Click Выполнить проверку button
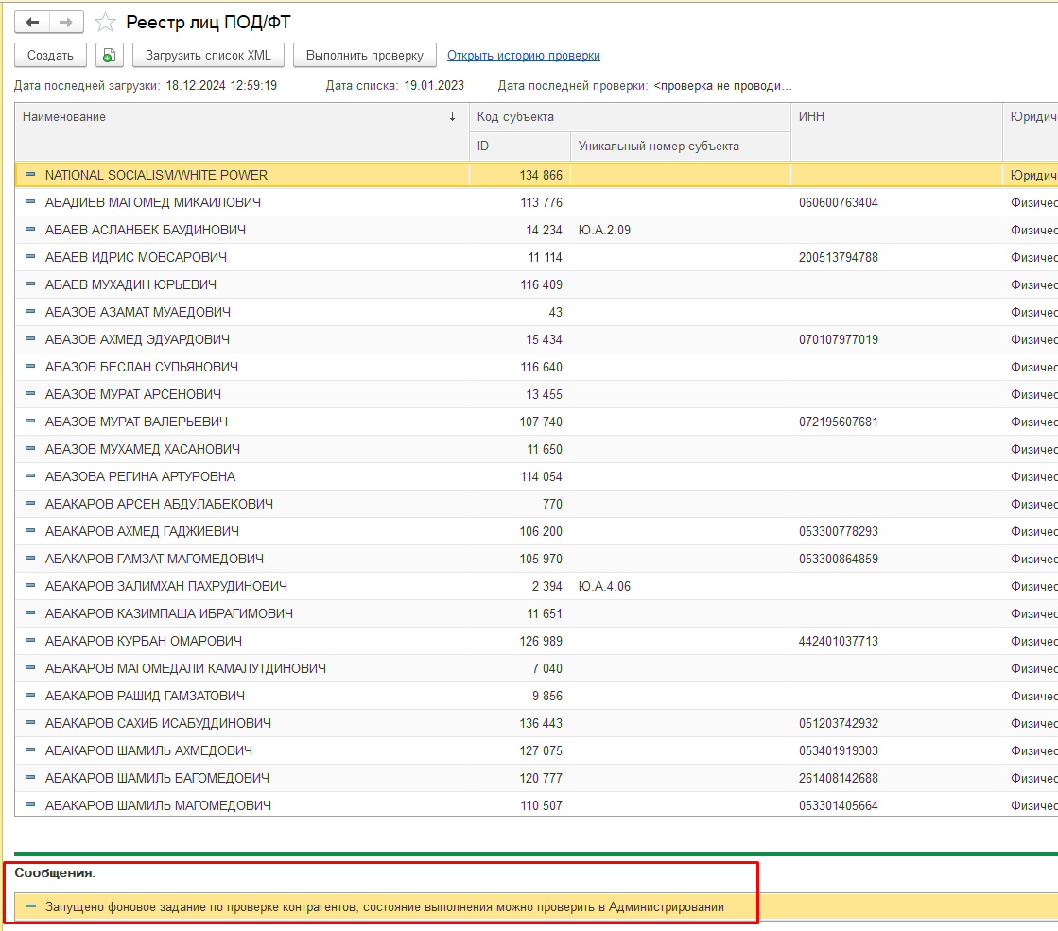 [364, 56]
